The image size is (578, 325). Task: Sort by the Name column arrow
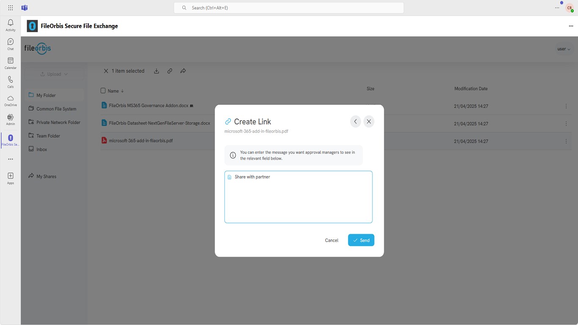coord(122,91)
